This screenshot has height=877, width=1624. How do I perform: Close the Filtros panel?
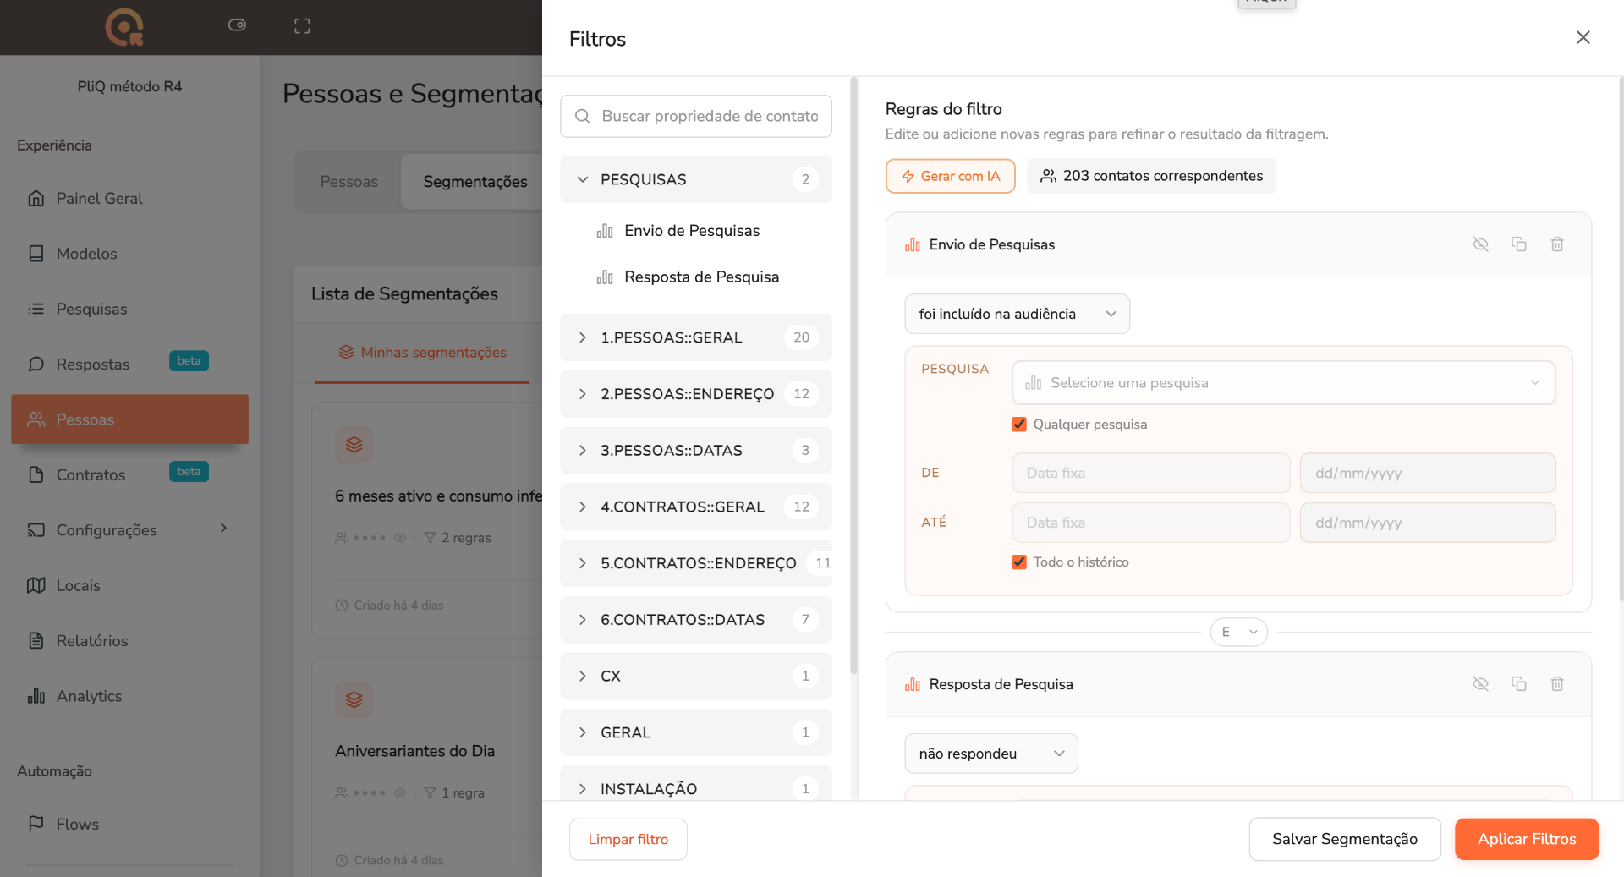(1583, 37)
